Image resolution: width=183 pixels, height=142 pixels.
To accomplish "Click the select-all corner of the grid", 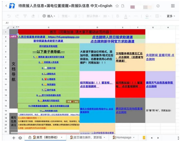I will click(7, 28).
